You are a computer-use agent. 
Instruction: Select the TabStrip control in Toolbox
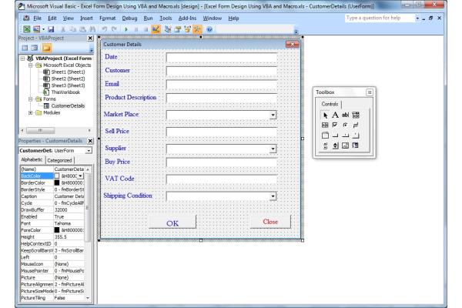(345, 136)
